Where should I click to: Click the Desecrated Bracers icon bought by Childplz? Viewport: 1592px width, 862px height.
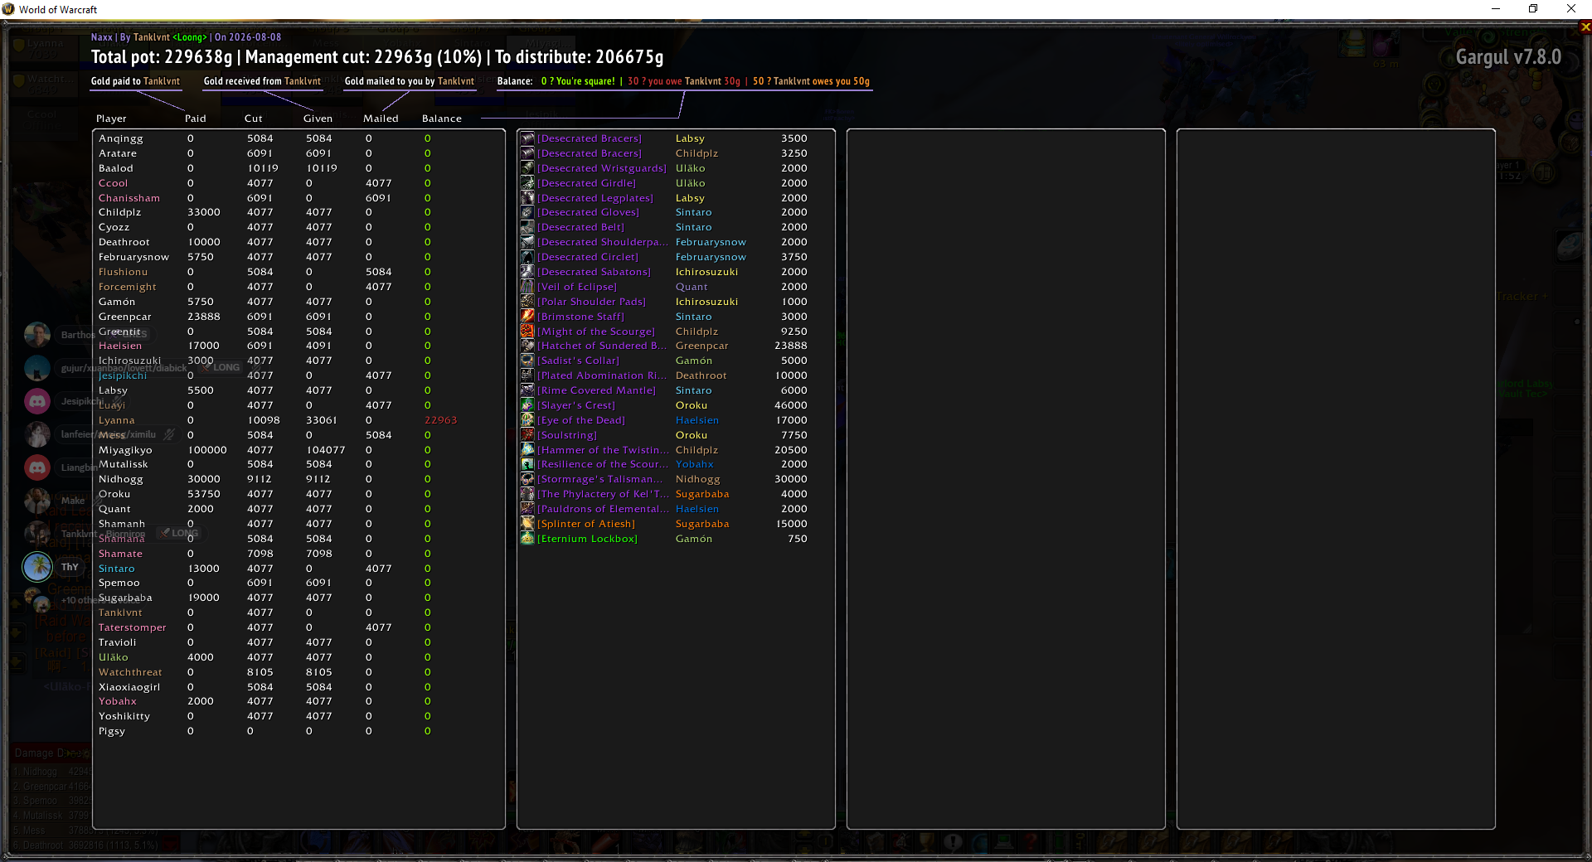527,153
